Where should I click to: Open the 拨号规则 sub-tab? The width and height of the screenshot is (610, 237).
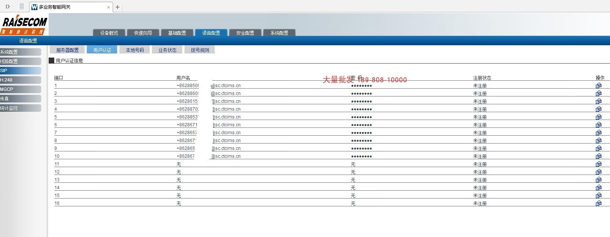click(200, 50)
